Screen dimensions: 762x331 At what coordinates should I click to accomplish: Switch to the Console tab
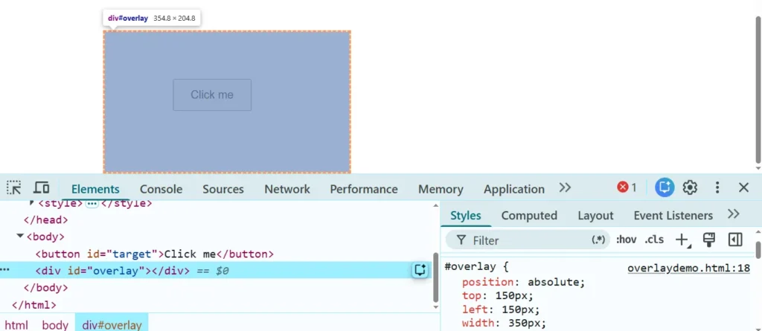click(x=161, y=189)
